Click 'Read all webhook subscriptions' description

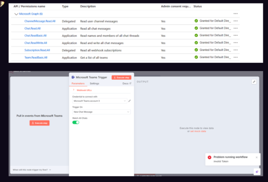coord(100,50)
